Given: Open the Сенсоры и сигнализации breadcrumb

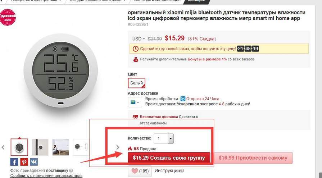Looking at the screenshot, I should tap(157, 1).
